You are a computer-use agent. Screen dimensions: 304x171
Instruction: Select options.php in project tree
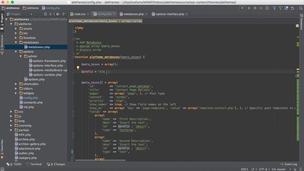pos(36,79)
